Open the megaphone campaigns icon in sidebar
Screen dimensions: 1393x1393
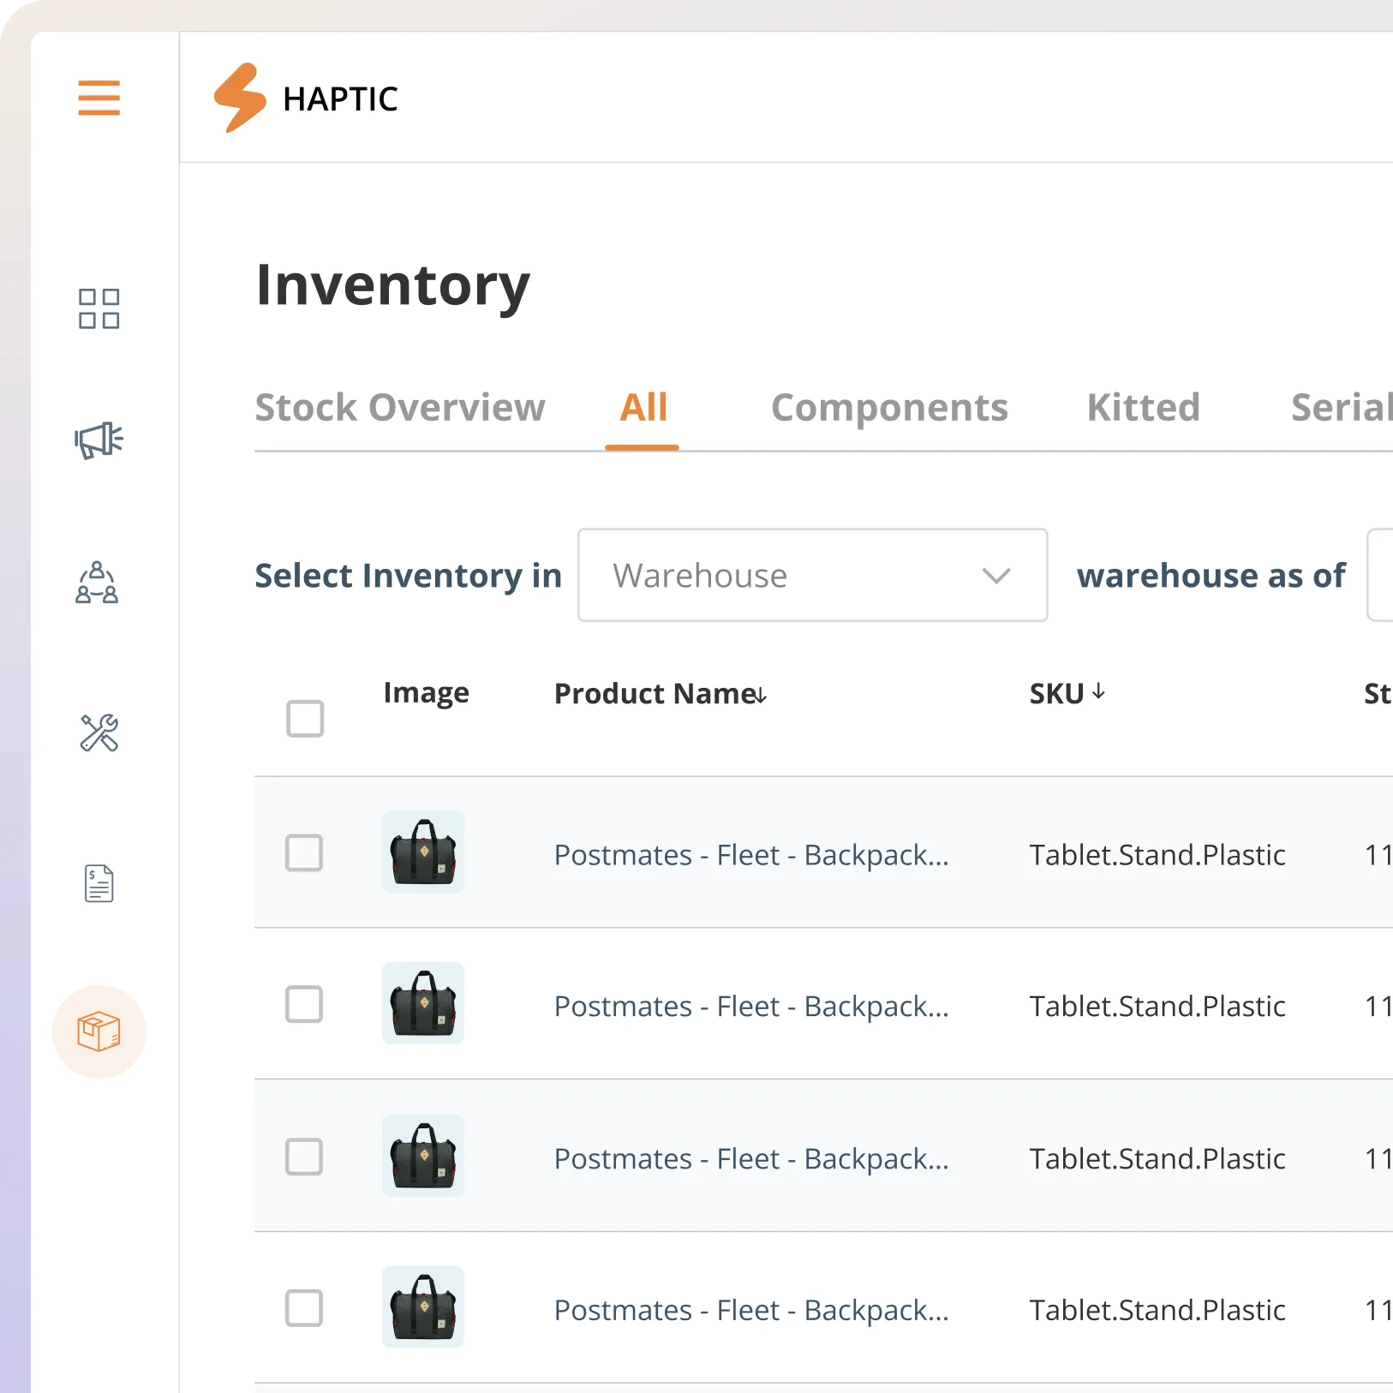click(99, 440)
